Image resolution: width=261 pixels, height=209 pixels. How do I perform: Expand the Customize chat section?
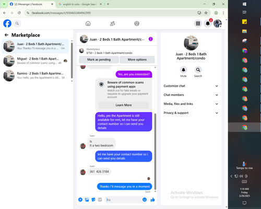[191, 86]
